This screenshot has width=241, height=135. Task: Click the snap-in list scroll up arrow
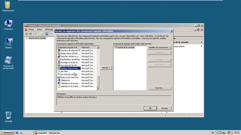click(98, 48)
